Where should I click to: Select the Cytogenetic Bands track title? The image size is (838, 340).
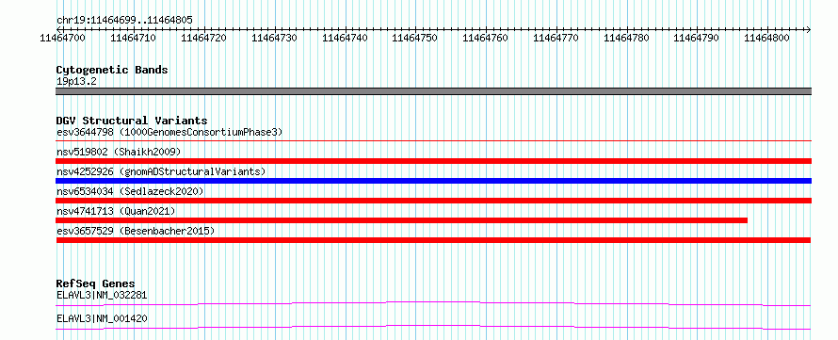click(x=112, y=70)
